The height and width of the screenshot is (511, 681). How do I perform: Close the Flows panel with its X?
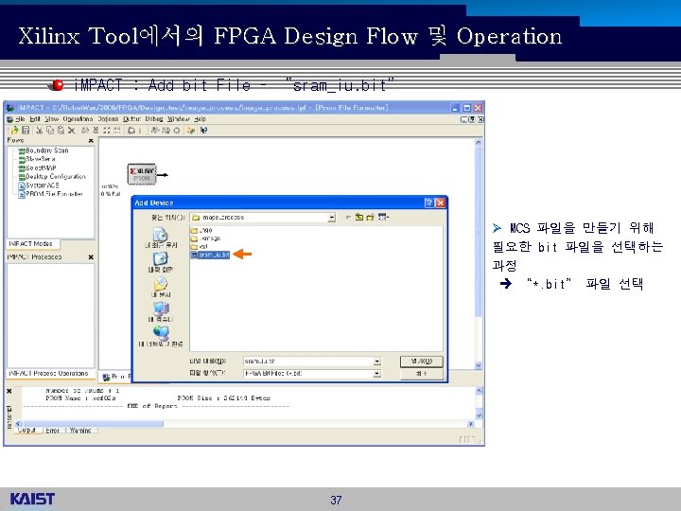(91, 141)
